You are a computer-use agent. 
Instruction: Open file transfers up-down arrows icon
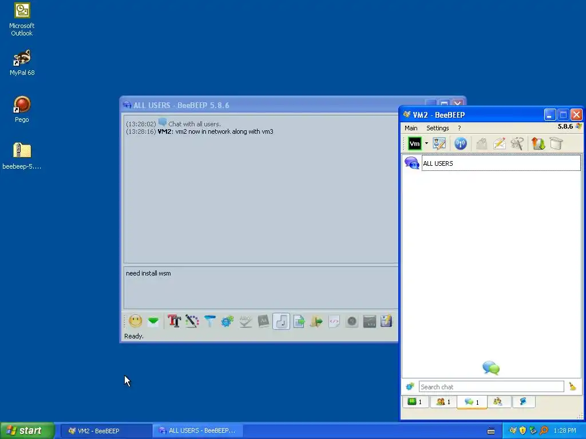[x=538, y=143]
